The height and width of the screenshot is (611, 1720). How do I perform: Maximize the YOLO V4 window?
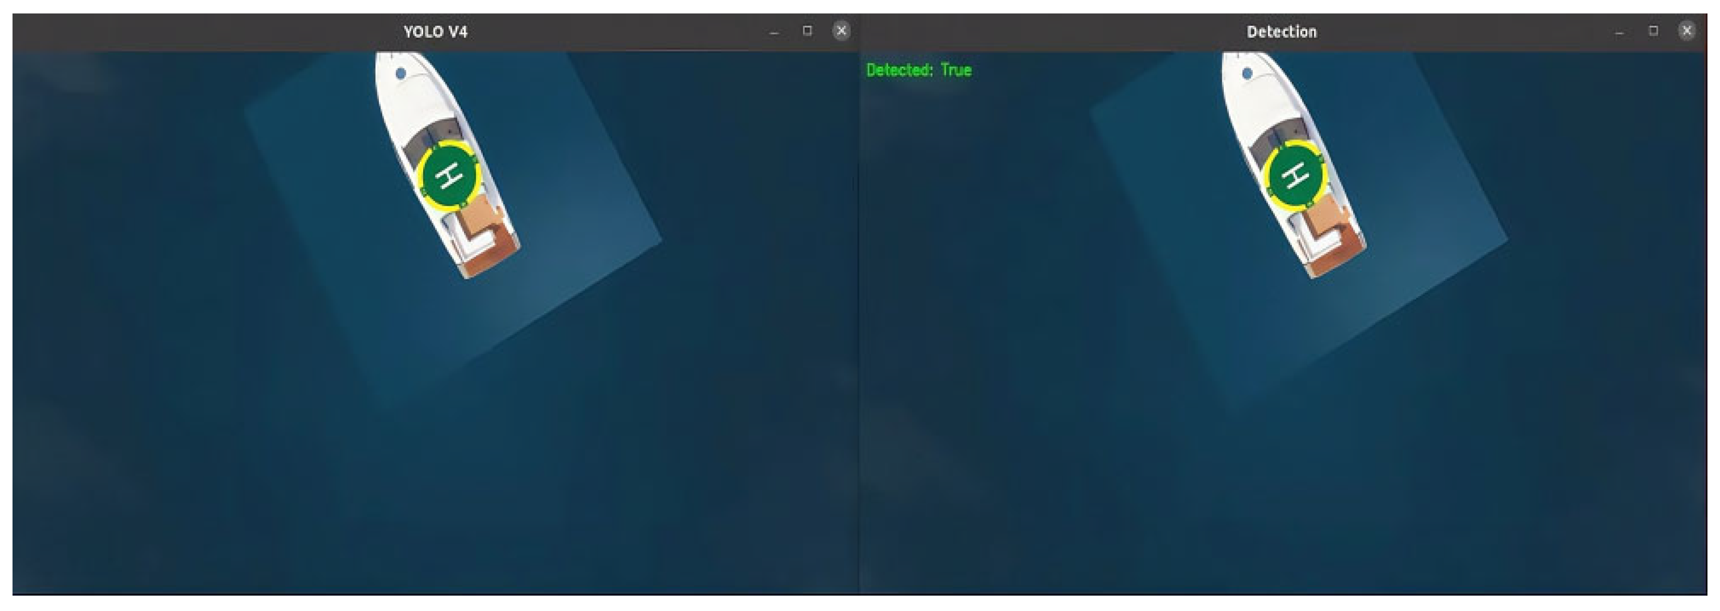pos(807,31)
